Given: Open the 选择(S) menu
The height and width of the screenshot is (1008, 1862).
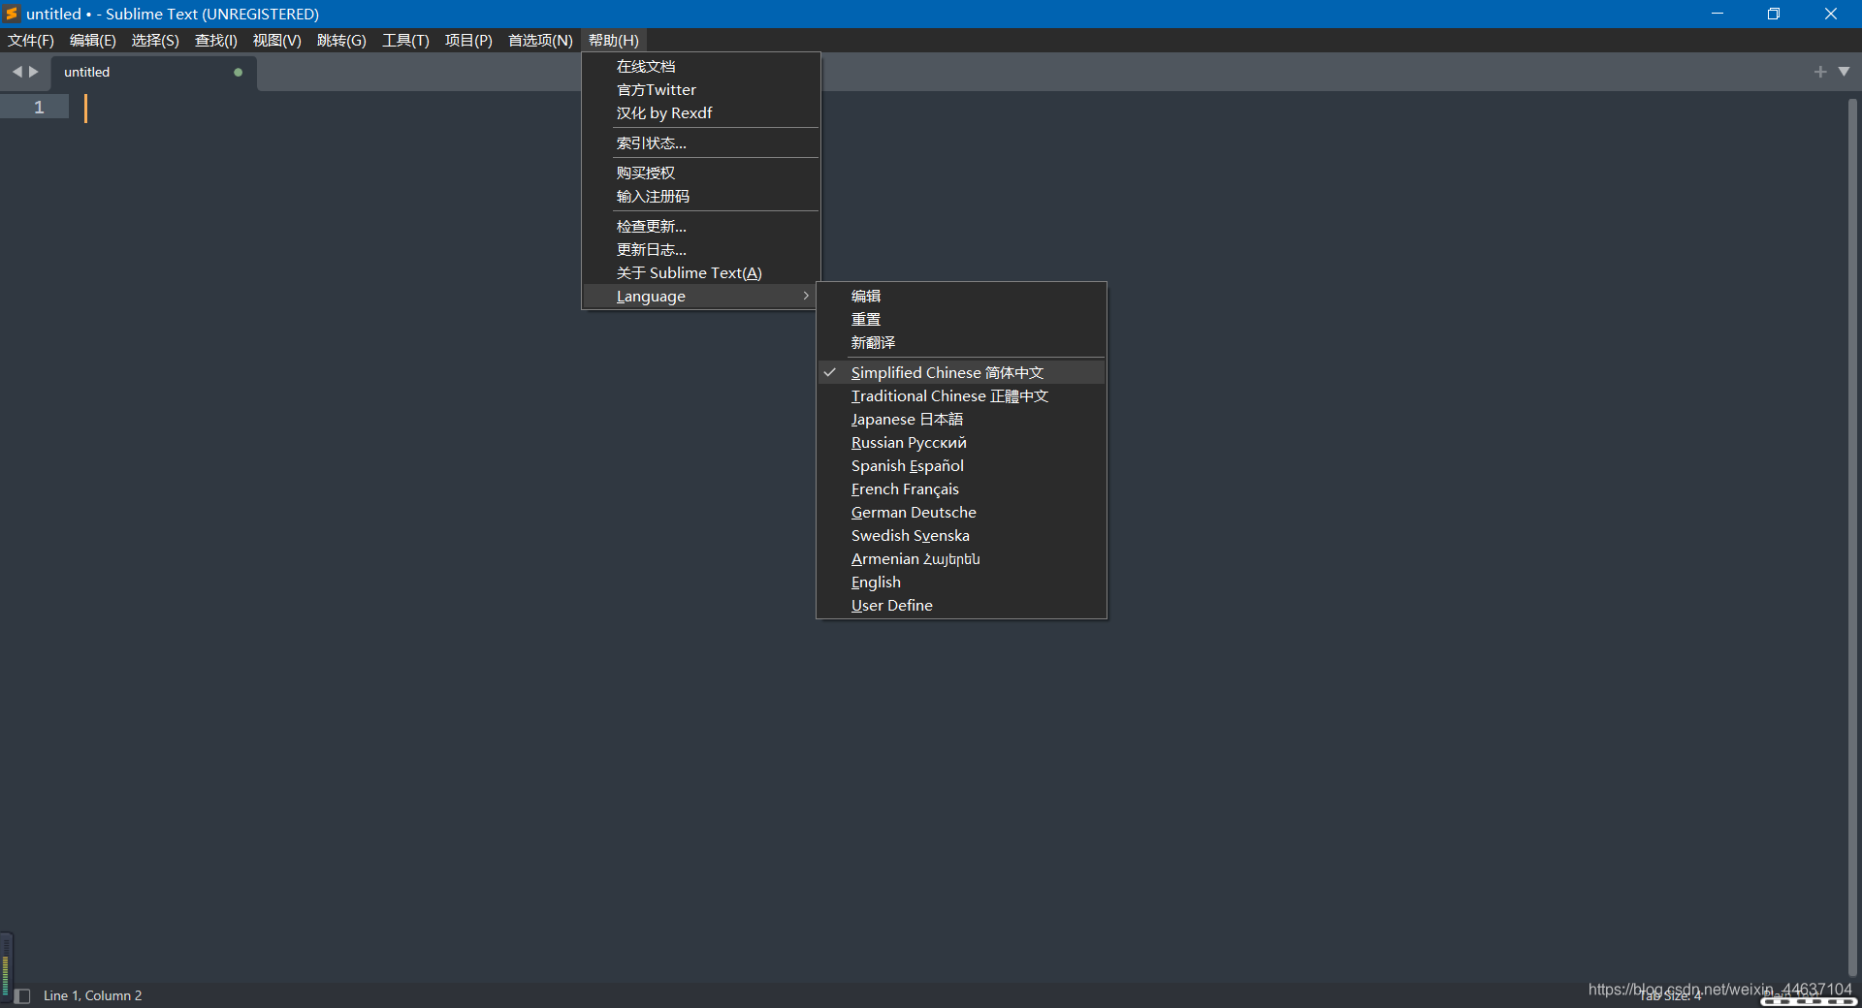Looking at the screenshot, I should click(x=155, y=40).
